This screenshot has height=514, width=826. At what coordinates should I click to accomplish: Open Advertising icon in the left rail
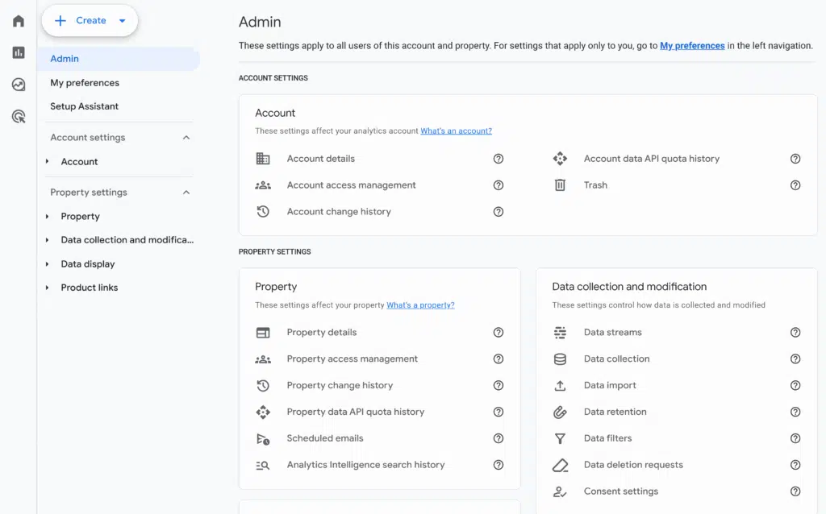click(19, 117)
